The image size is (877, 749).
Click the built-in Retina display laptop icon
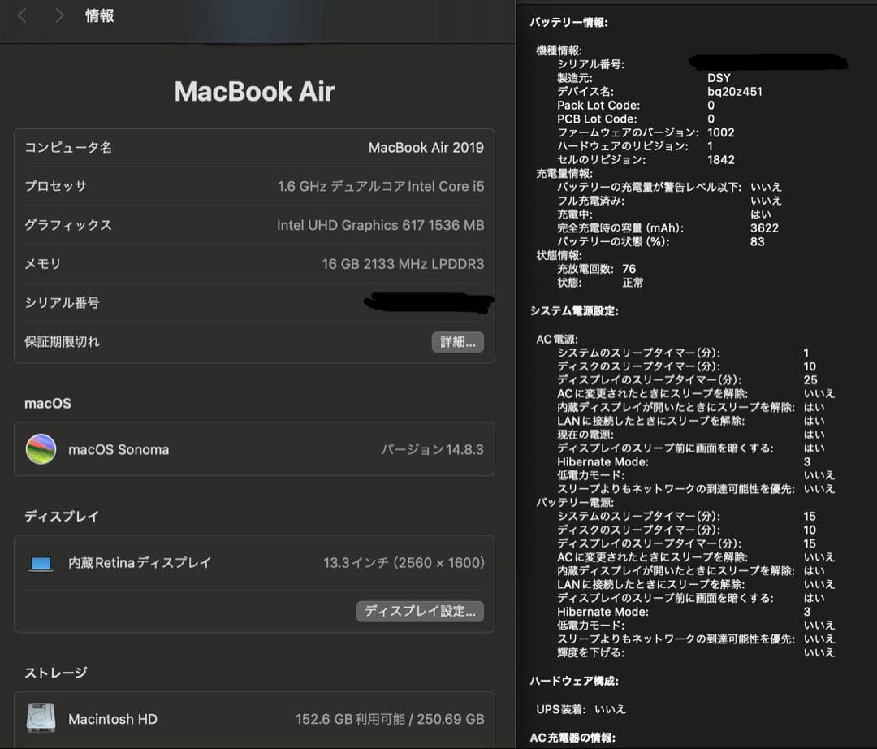pyautogui.click(x=41, y=562)
